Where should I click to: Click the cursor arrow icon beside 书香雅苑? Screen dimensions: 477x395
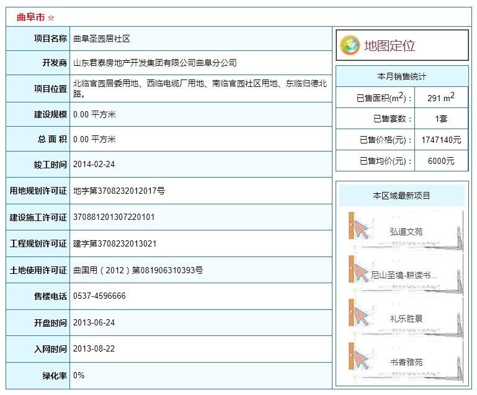coord(361,360)
